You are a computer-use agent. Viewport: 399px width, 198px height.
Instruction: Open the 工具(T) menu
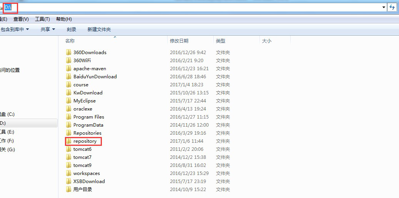(42, 19)
